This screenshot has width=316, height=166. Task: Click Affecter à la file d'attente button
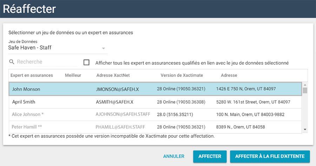pyautogui.click(x=270, y=157)
